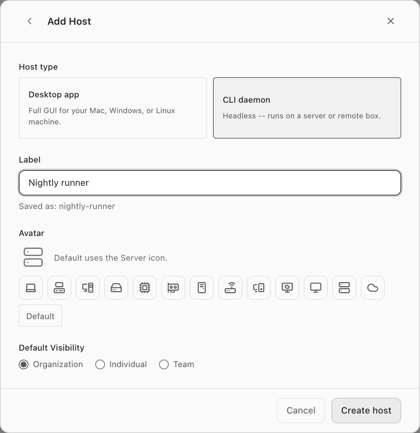This screenshot has height=433, width=420.
Task: Click 'Default uses the Server icon.' text
Action: click(x=110, y=258)
